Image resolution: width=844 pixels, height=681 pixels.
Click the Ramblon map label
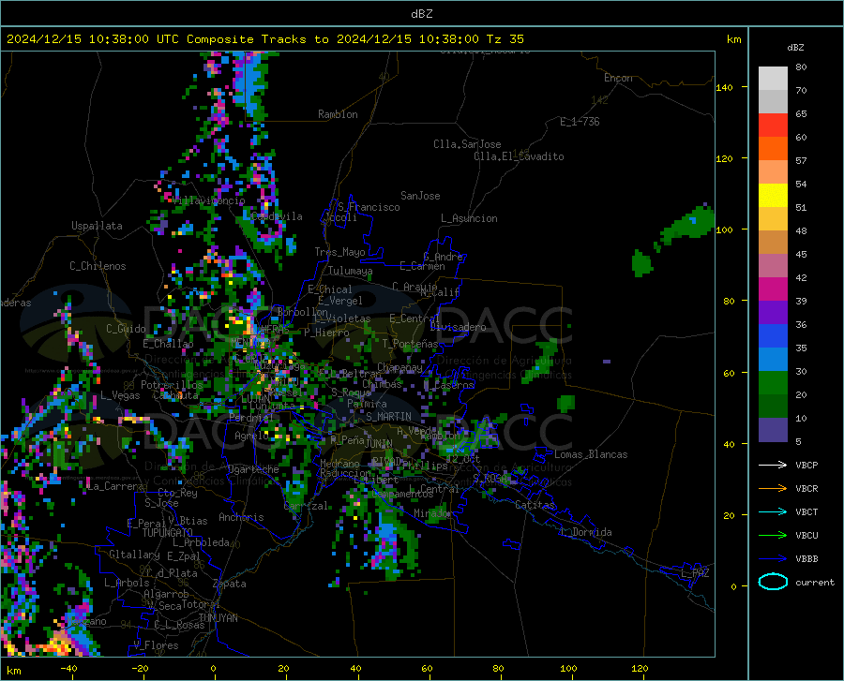coord(338,114)
